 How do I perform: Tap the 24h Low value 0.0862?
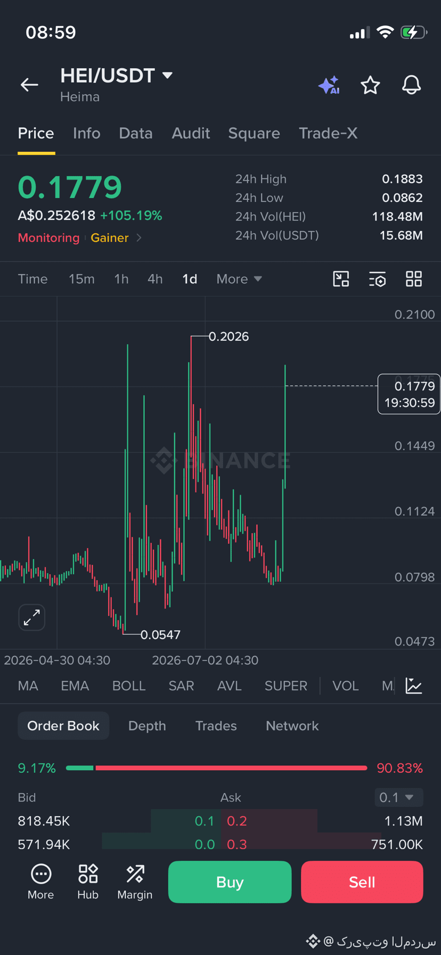[402, 198]
